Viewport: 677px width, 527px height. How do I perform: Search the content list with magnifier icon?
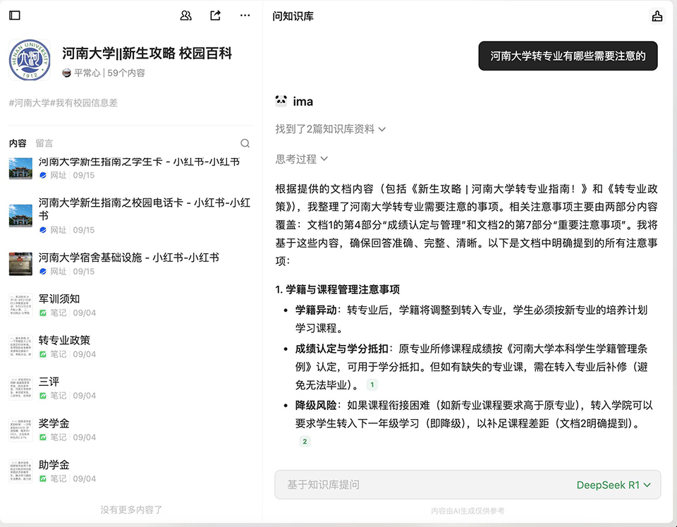[245, 143]
